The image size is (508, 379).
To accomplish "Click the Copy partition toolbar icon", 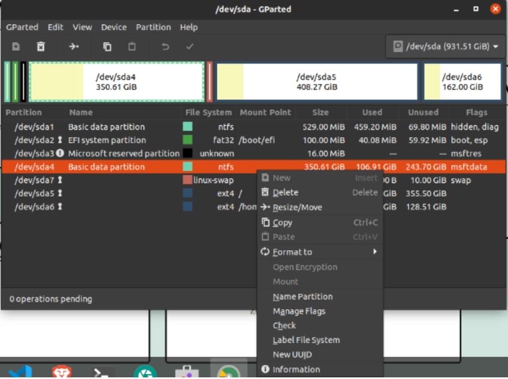I will [107, 46].
